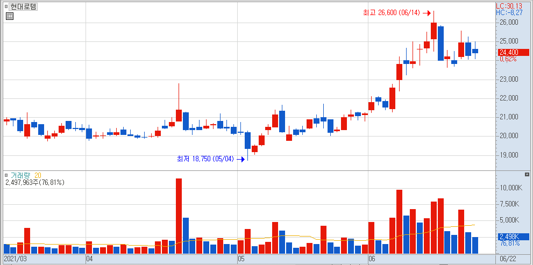Click the 26,000 price axis label
Image resolution: width=533 pixels, height=265 pixels.
coord(508,23)
